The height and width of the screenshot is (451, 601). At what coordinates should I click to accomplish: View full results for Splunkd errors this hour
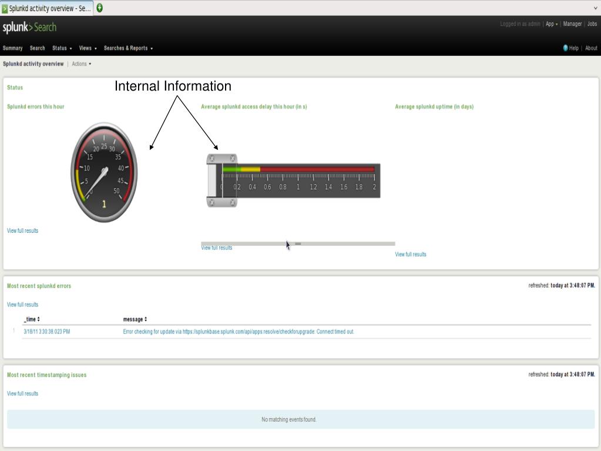22,230
